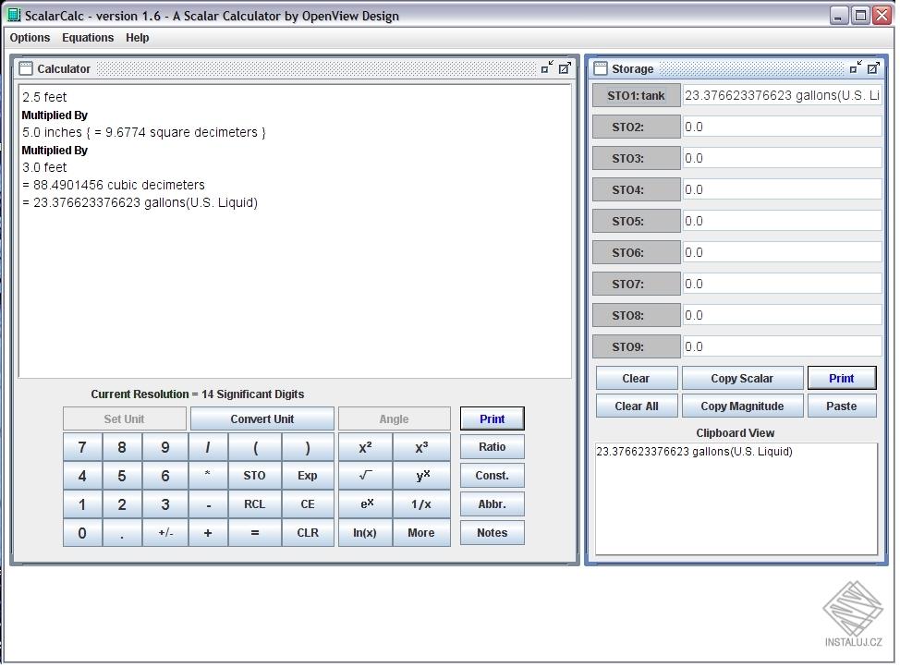This screenshot has height=667, width=900.
Task: Click the Calculator panel title icon
Action: [x=26, y=68]
